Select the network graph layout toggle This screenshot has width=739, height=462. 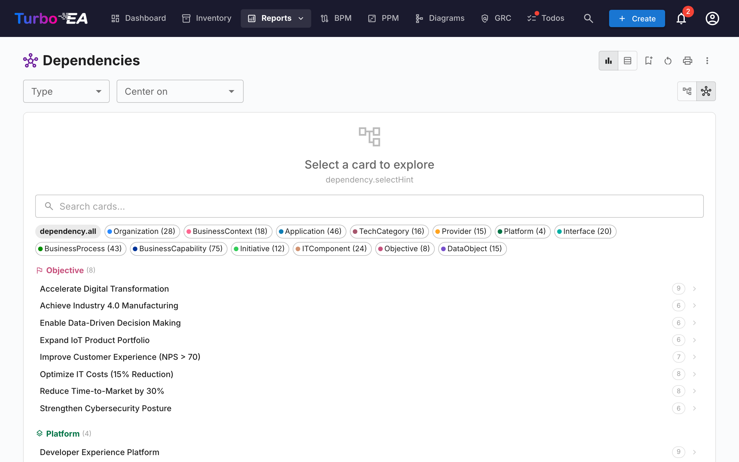coord(706,91)
